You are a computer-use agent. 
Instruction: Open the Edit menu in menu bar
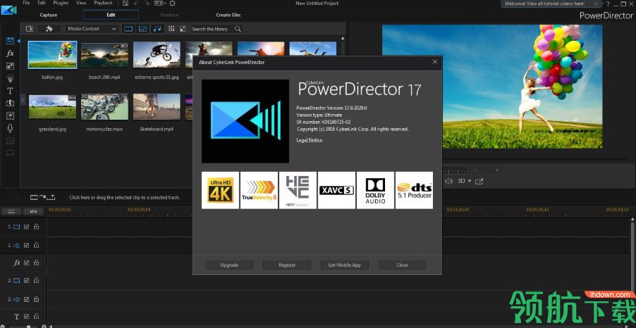pos(42,3)
